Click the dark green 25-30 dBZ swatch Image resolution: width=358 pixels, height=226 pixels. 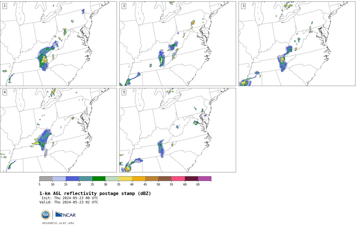99,179
